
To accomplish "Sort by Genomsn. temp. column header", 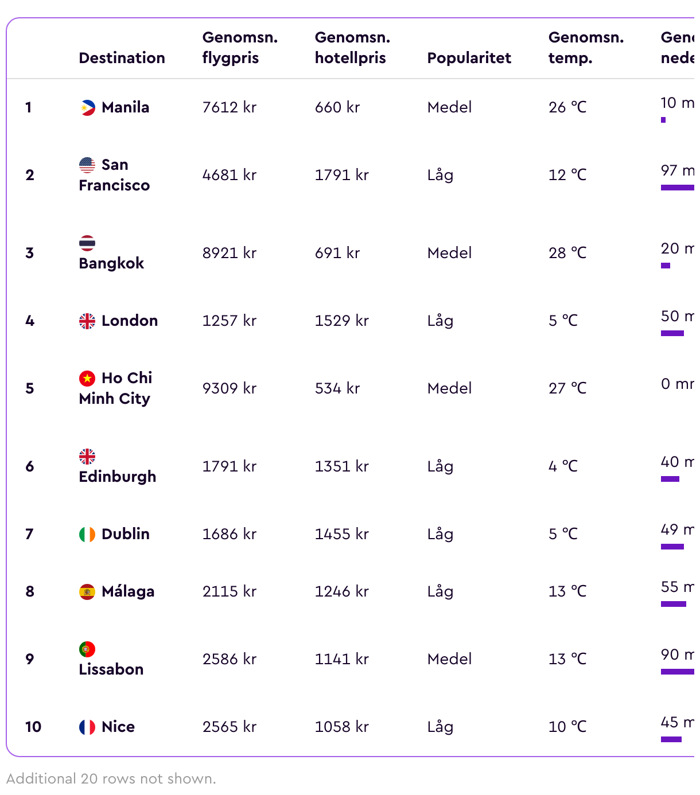I will tap(586, 48).
